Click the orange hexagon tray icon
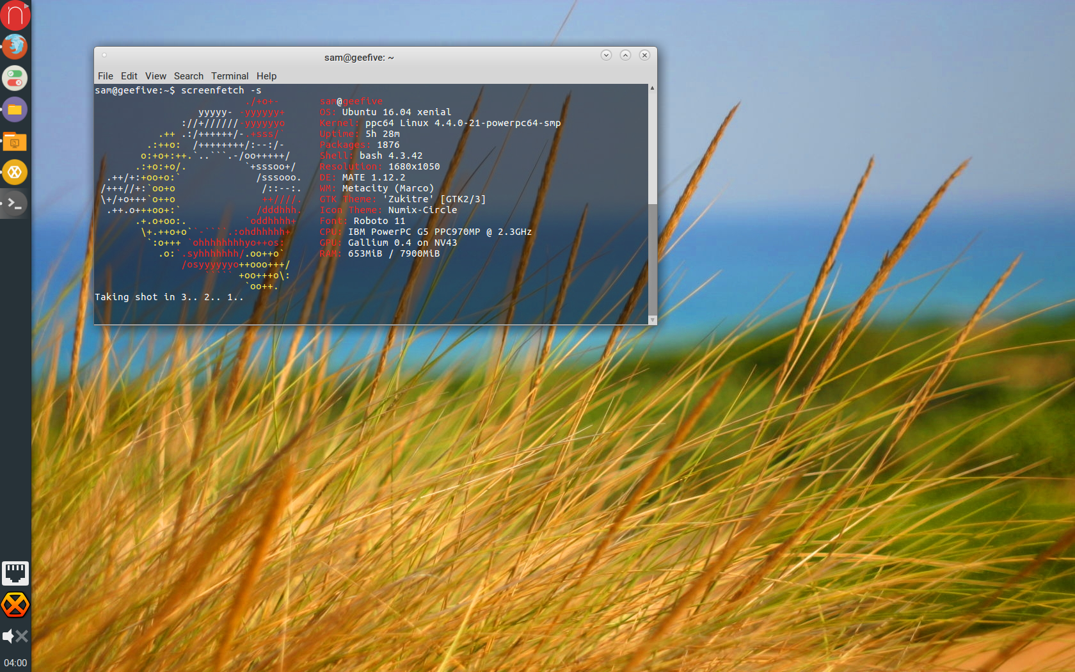This screenshot has width=1075, height=672. (x=15, y=604)
